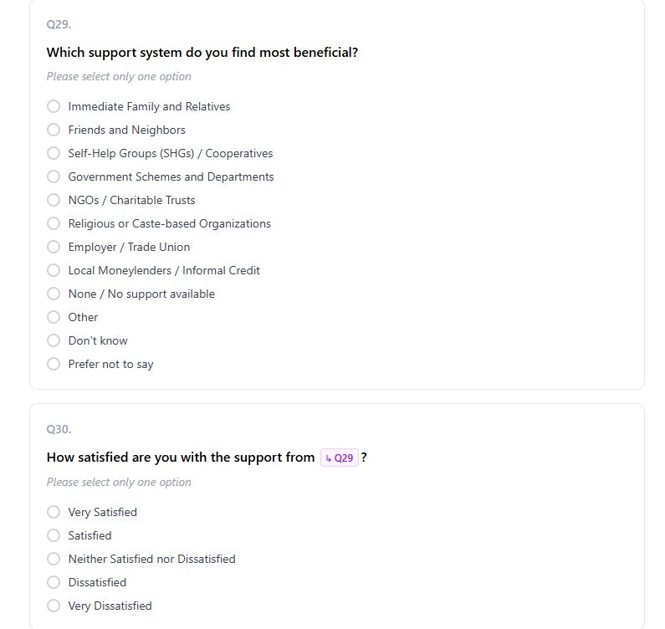Pick Local Moneylenders / Informal Credit
This screenshot has width=665, height=629.
tap(54, 270)
